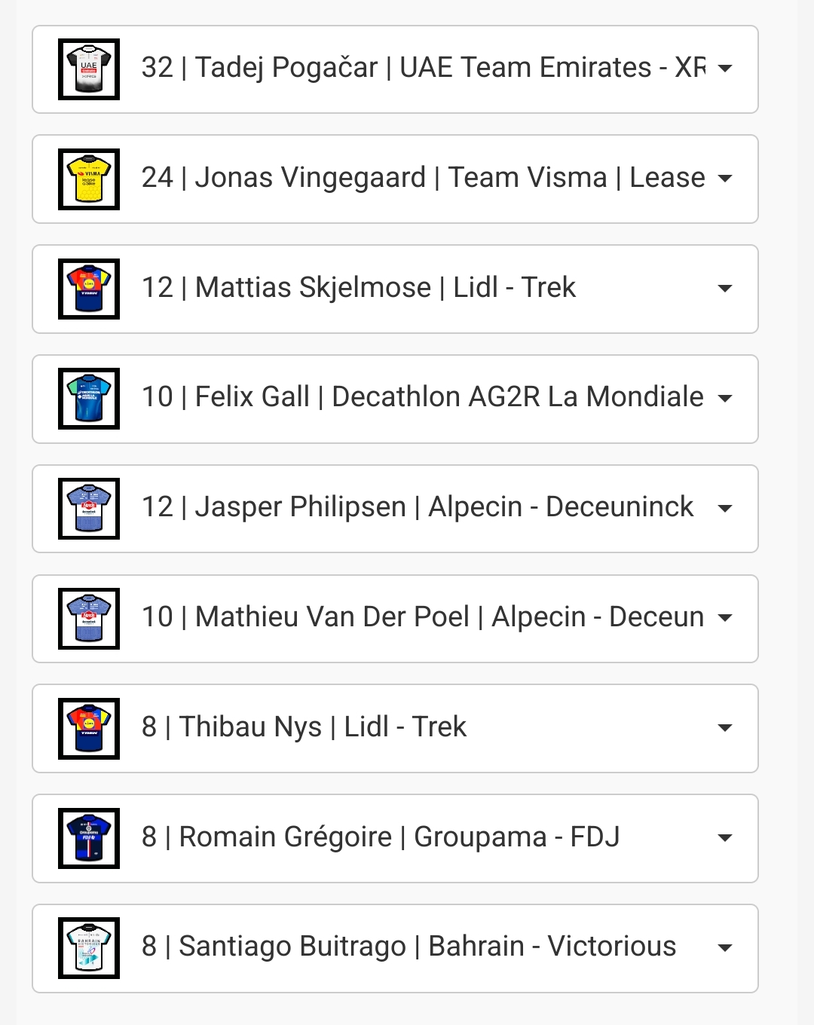Expand the Tadej Pogačar dropdown arrow
The width and height of the screenshot is (814, 1025).
tap(725, 69)
